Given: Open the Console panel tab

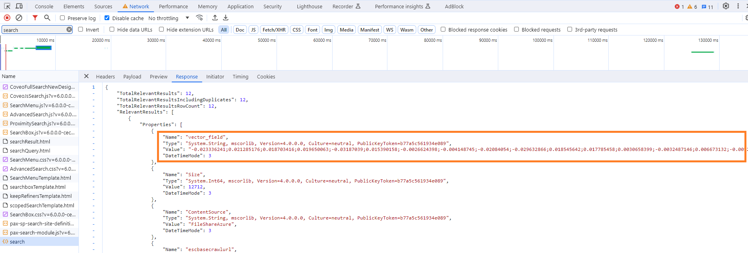Looking at the screenshot, I should pyautogui.click(x=44, y=7).
